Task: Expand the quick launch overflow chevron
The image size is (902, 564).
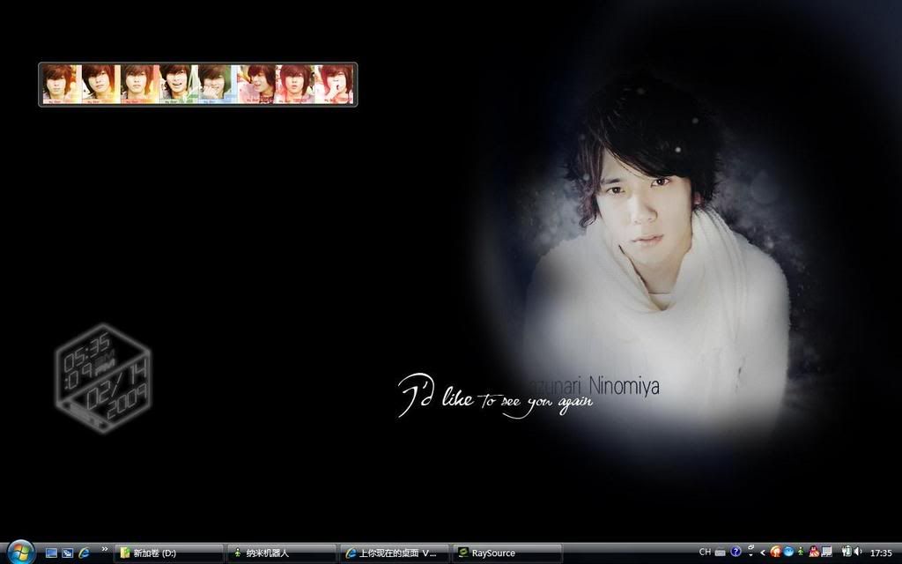Action: pos(105,549)
